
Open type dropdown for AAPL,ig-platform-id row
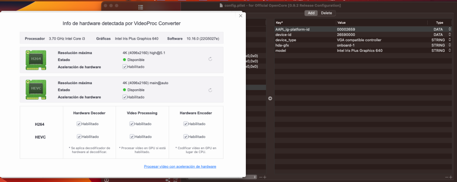[450, 29]
